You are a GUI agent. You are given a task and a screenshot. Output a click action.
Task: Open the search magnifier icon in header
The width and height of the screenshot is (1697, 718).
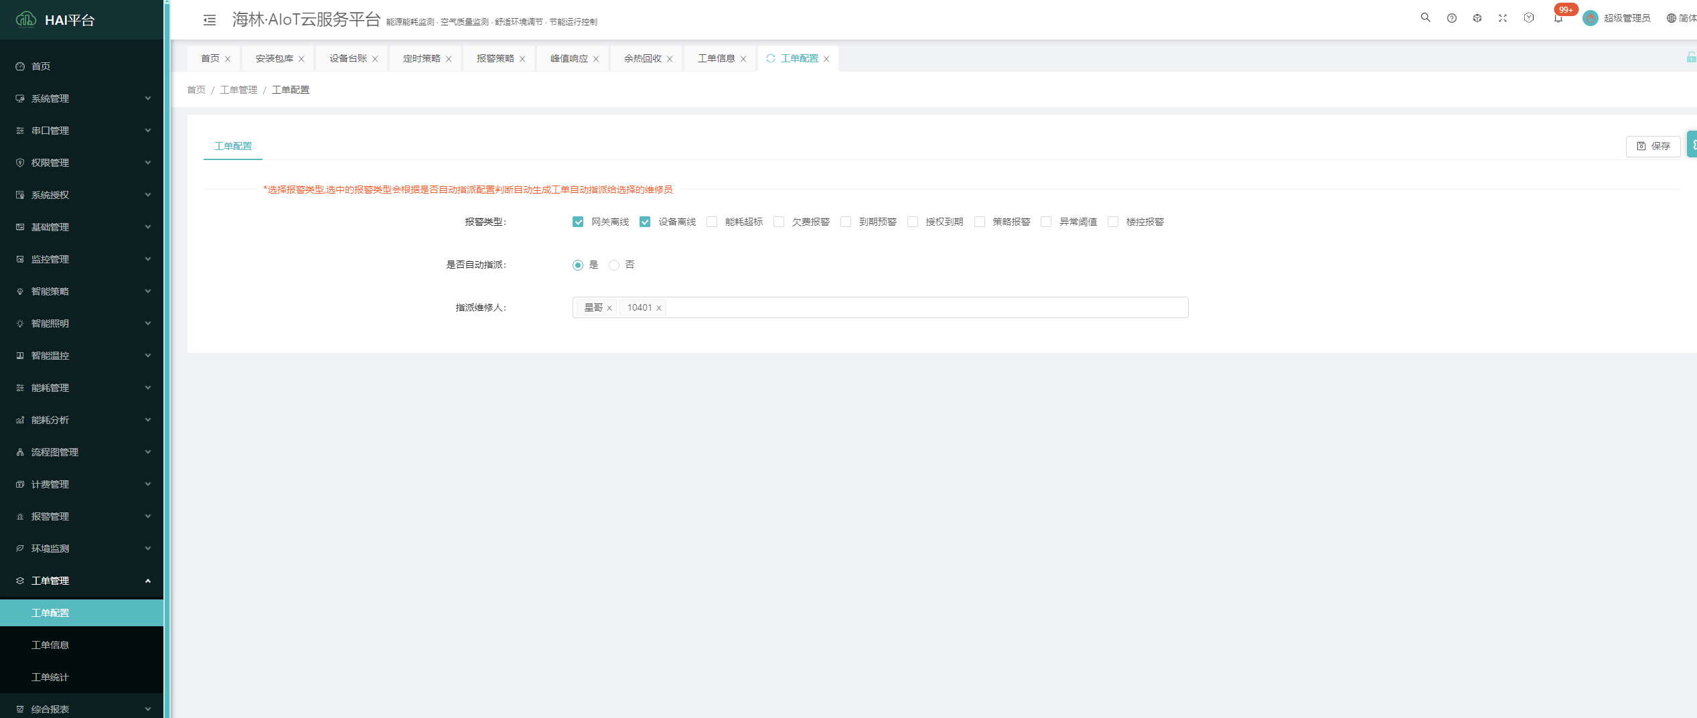pos(1425,18)
